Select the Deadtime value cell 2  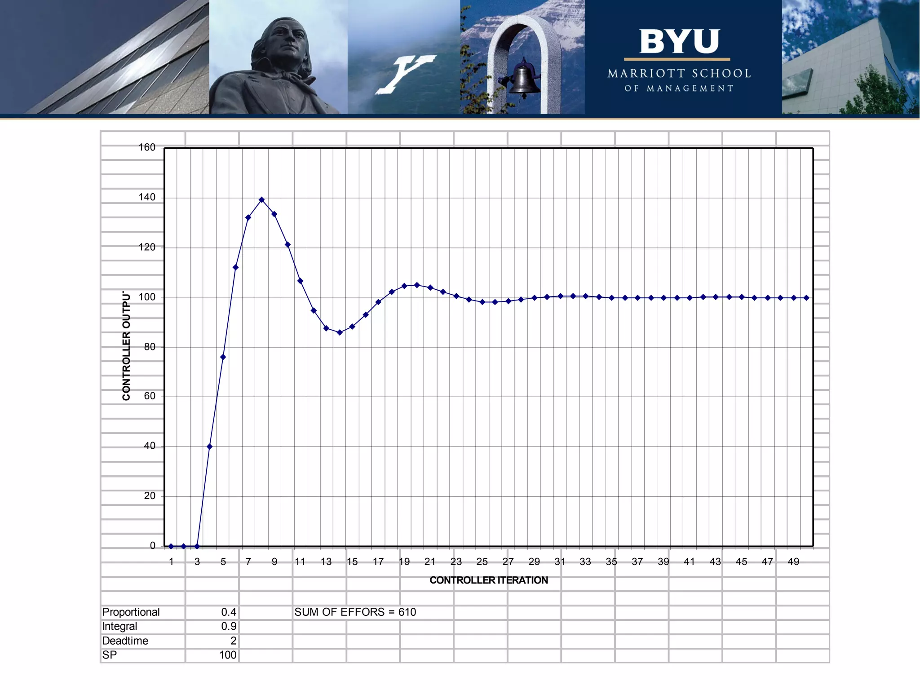[x=212, y=641]
